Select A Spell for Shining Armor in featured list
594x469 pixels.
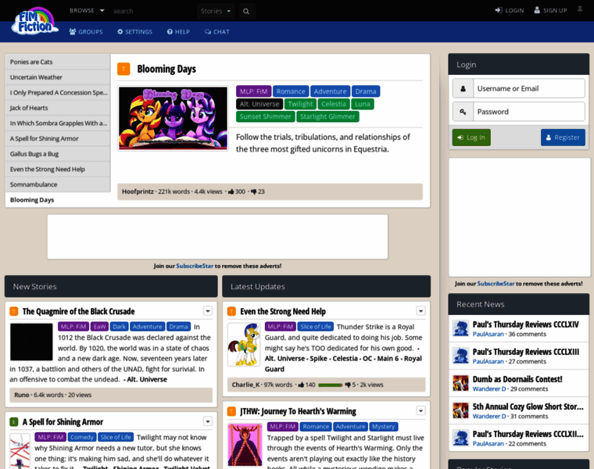[x=58, y=138]
